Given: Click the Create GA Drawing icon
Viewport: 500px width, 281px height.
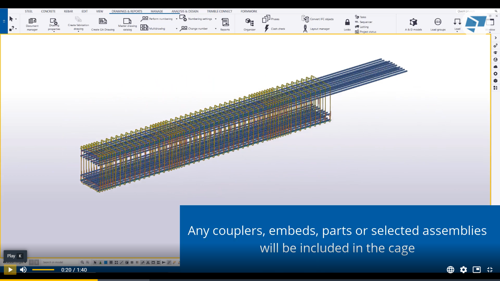Looking at the screenshot, I should pos(103,24).
